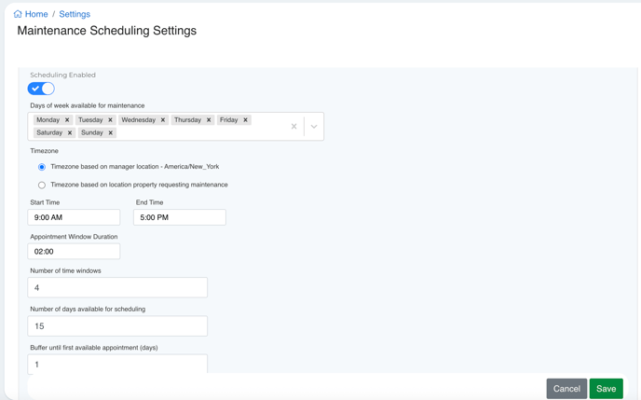641x400 pixels.
Task: Go to Settings breadcrumb link
Action: tap(75, 14)
